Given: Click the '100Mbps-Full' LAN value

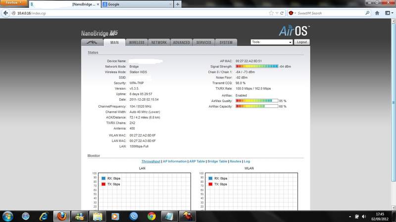Looking at the screenshot, I should (139, 147).
